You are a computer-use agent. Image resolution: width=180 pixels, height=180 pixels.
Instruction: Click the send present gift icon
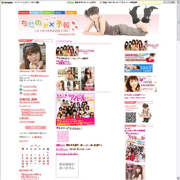pyautogui.click(x=21, y=93)
